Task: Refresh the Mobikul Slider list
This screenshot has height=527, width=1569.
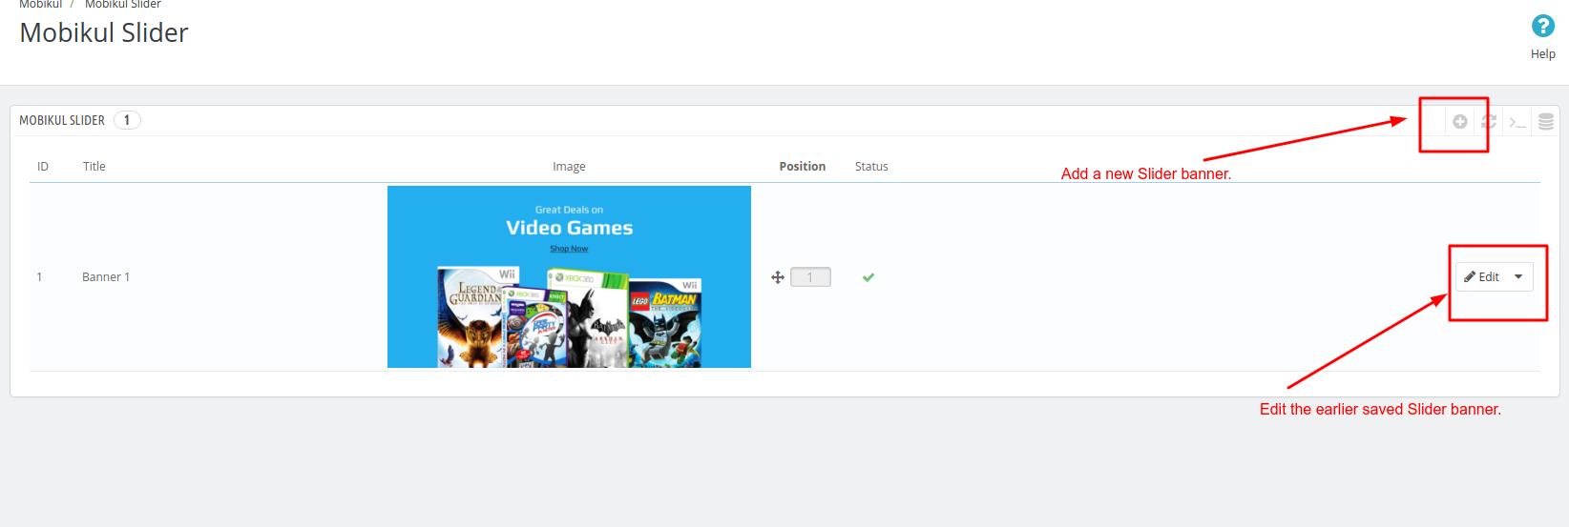Action: click(x=1488, y=121)
